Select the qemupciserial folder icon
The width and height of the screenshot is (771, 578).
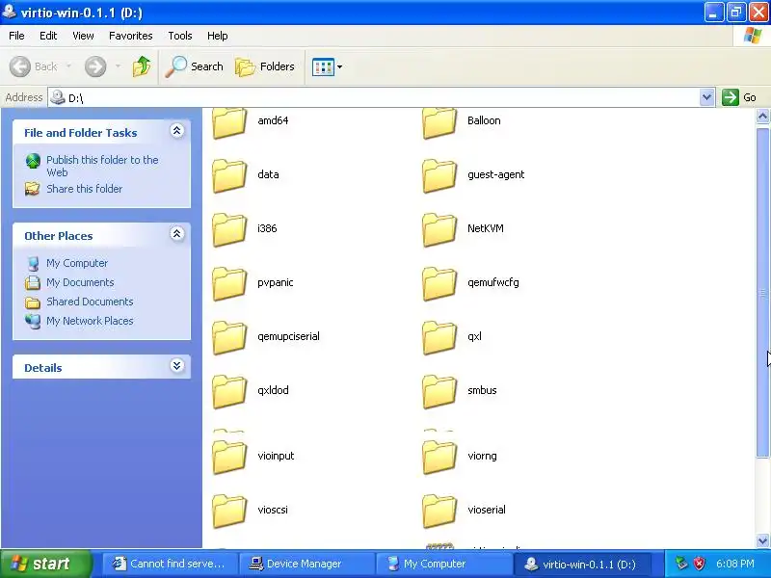pos(229,338)
